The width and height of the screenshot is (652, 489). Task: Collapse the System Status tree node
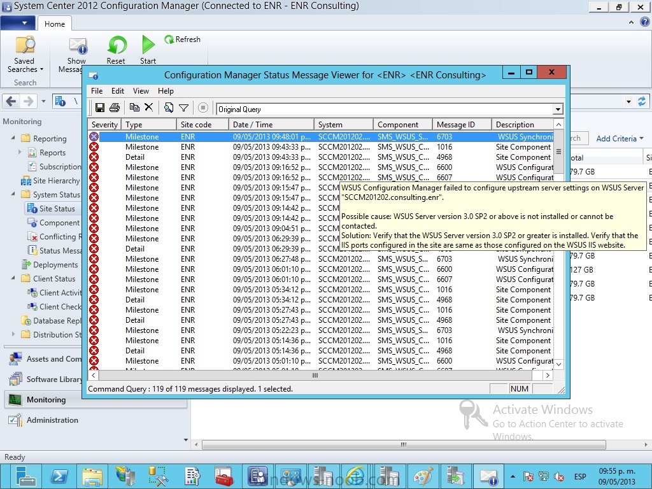(x=13, y=194)
